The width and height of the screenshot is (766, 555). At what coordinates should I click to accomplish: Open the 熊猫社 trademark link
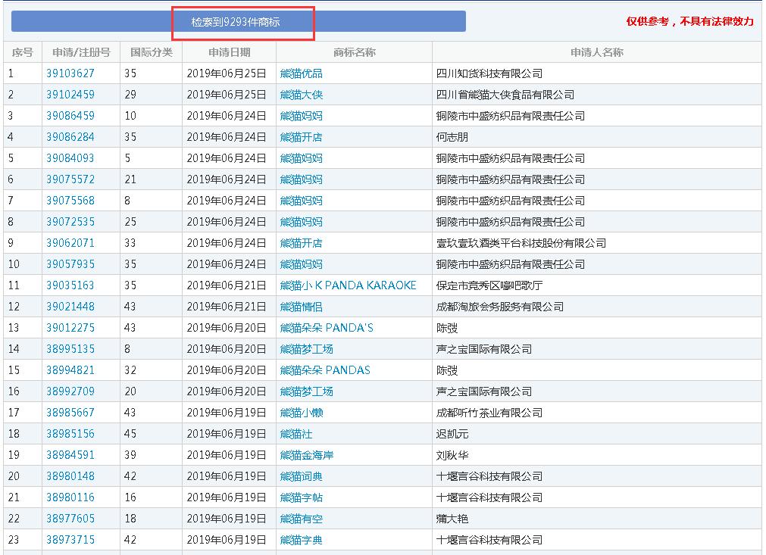[x=295, y=434]
